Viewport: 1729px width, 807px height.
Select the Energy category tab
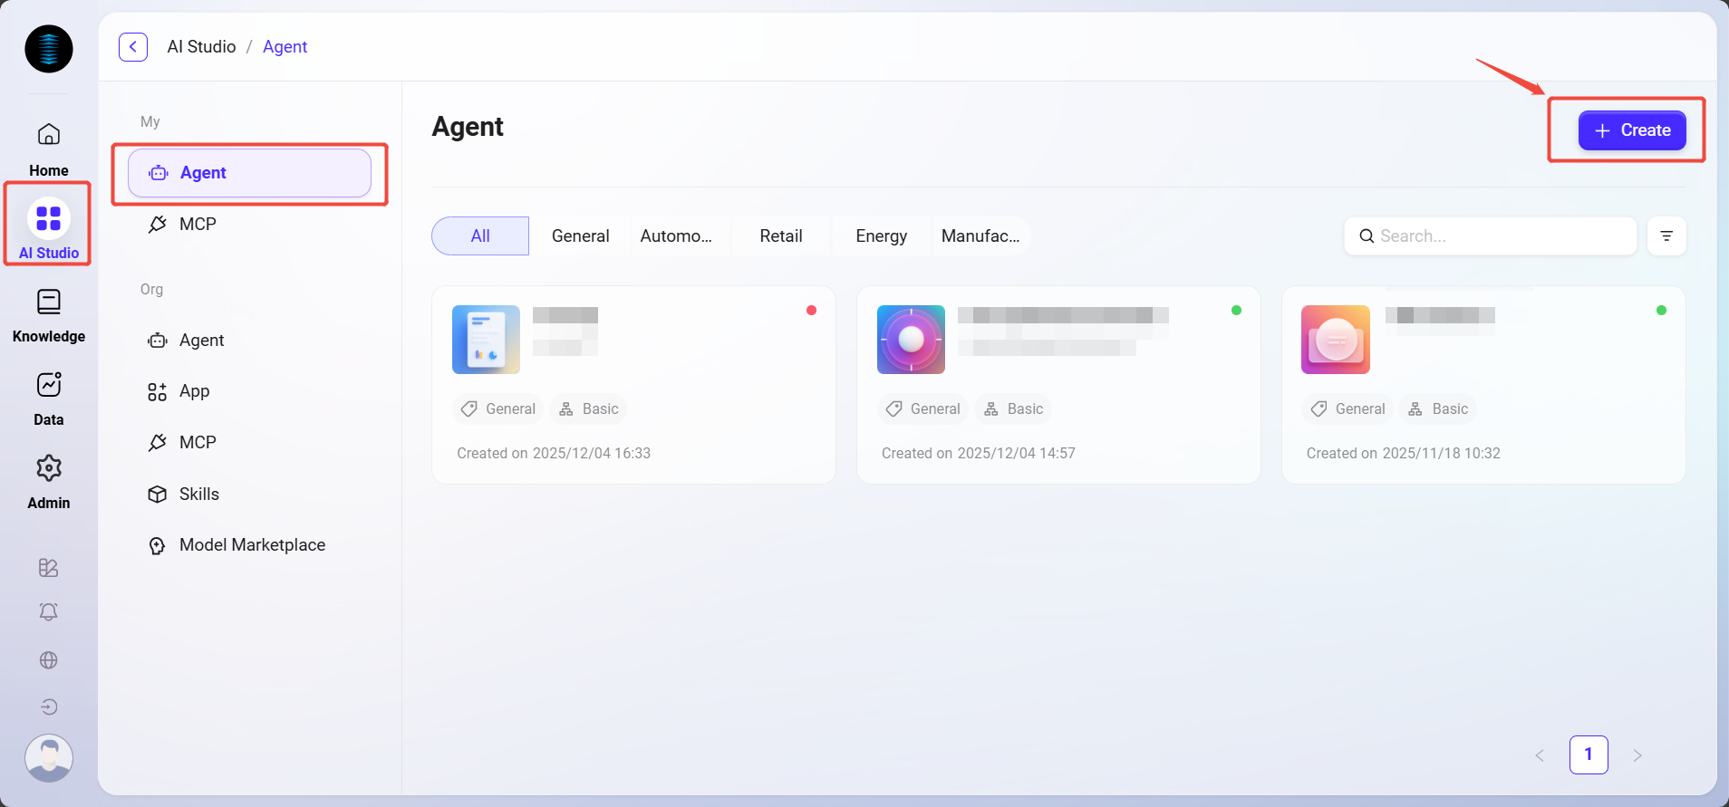pyautogui.click(x=881, y=236)
